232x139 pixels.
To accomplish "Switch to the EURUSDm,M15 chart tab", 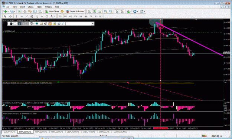I will (x=120, y=132).
